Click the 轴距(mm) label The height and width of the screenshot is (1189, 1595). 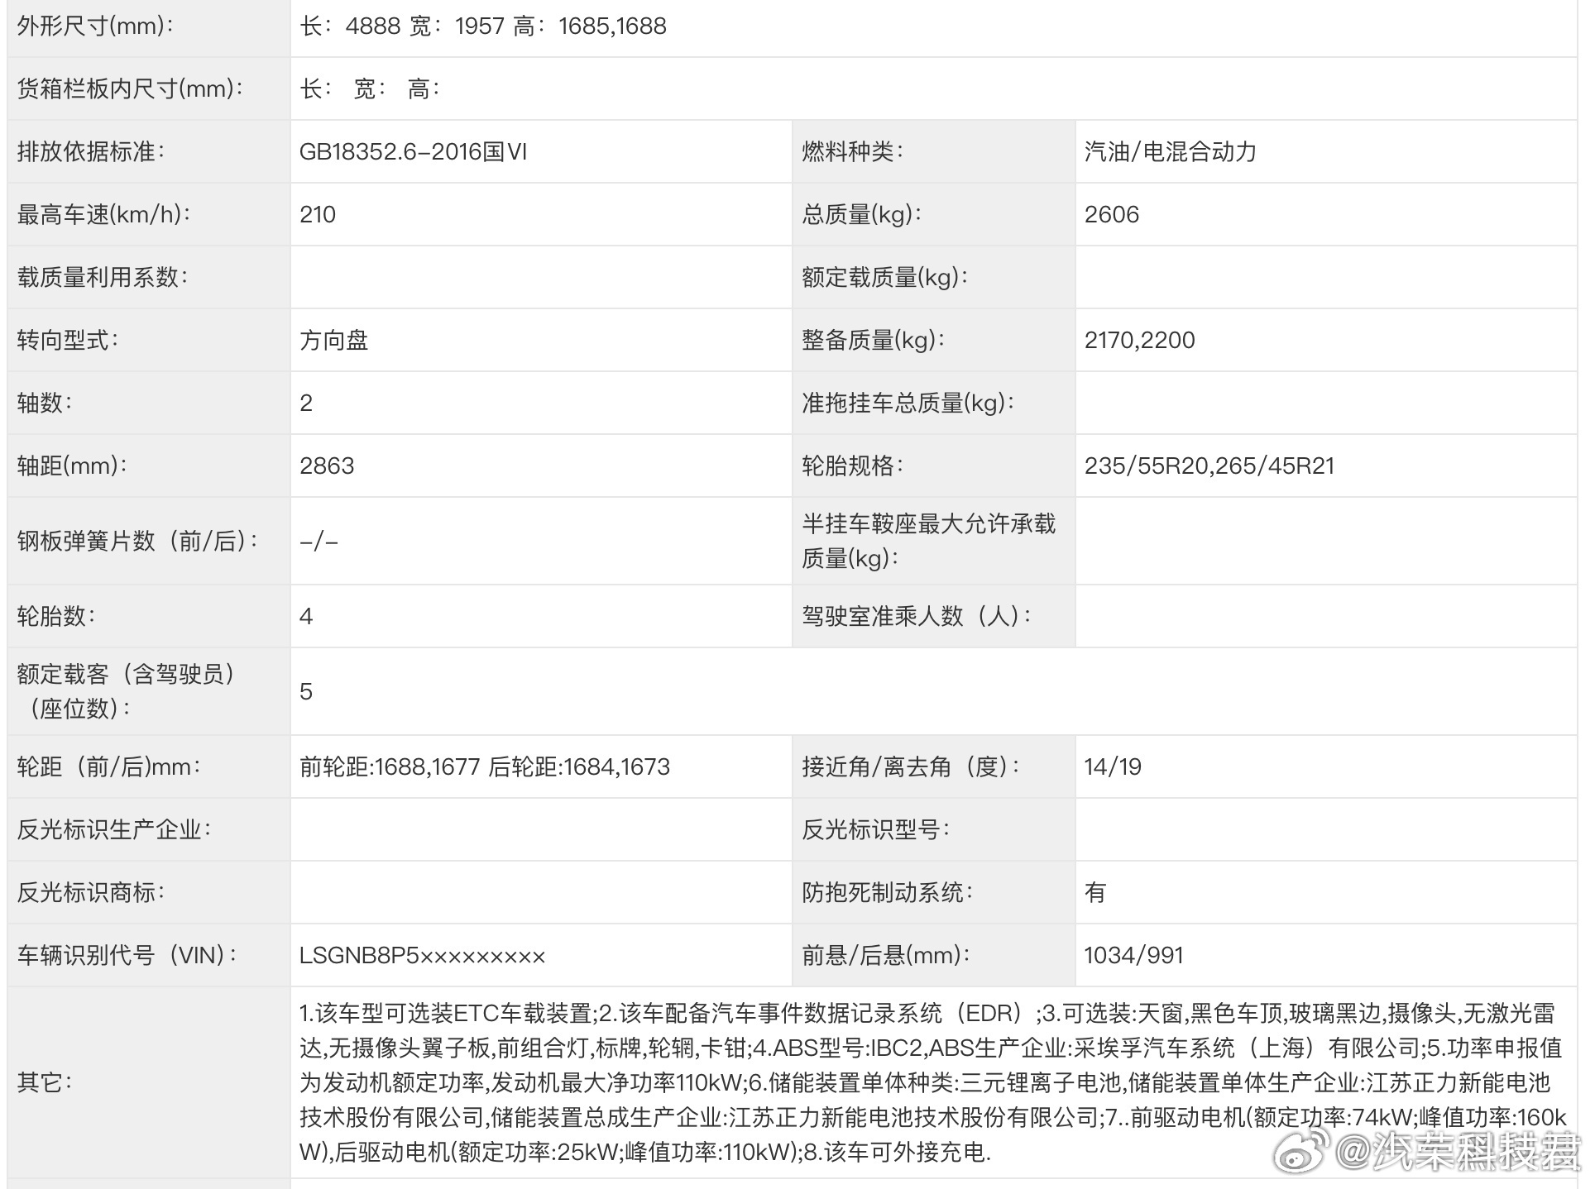pos(73,466)
